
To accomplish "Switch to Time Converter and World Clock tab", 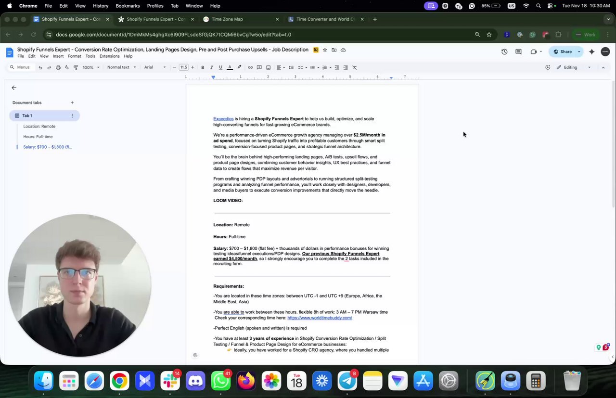I will pos(325,19).
